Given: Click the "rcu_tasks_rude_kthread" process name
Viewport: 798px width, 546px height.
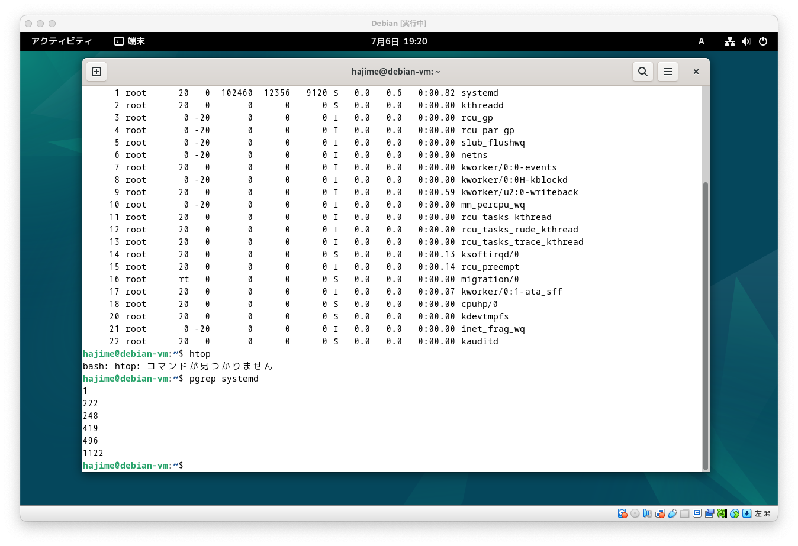Looking at the screenshot, I should point(520,230).
